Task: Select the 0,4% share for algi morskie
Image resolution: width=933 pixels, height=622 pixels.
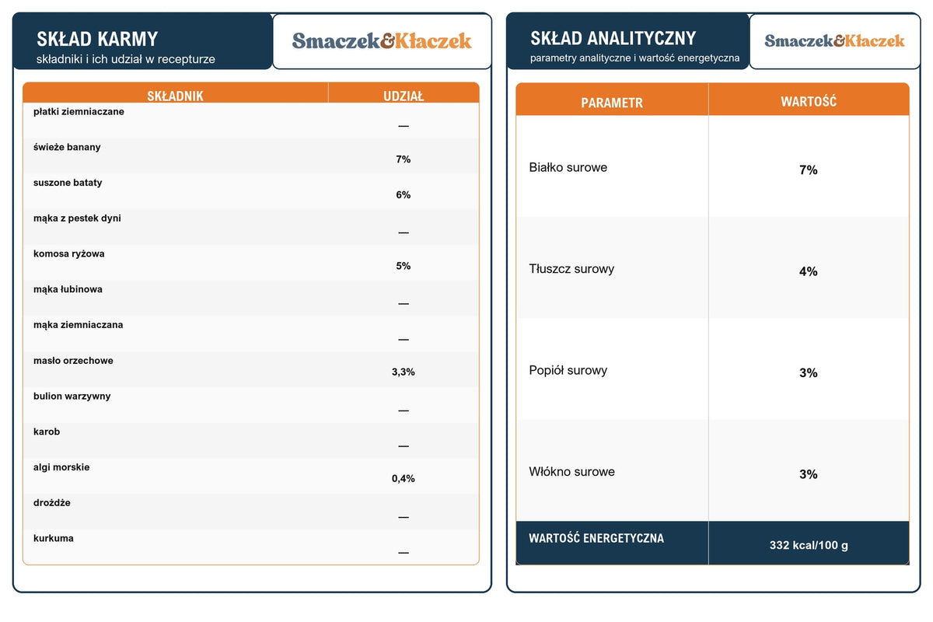Action: [x=404, y=479]
